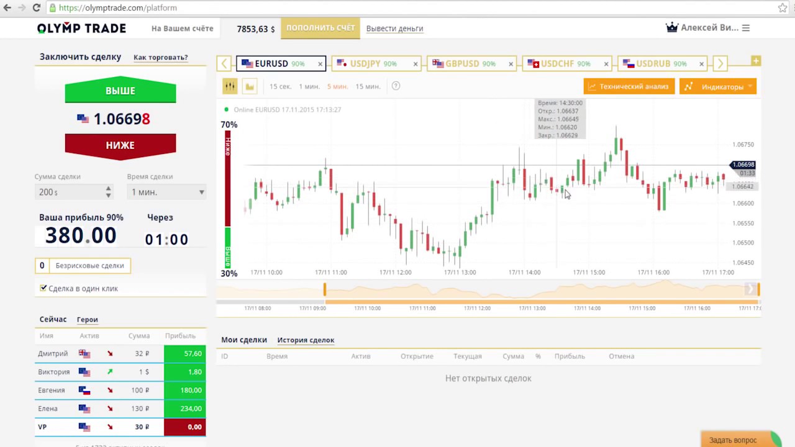
Task: Open the Индикаторы dropdown
Action: 718,86
